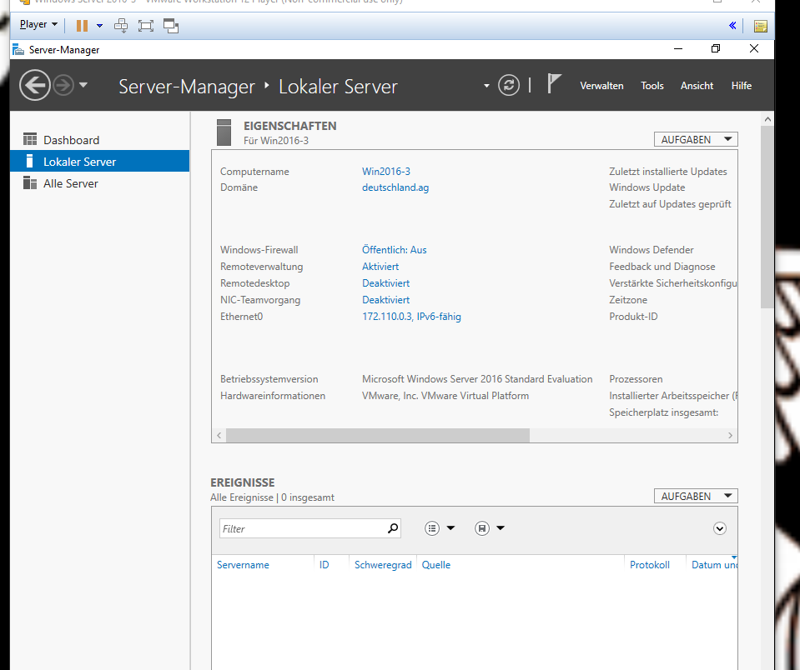Click the Unity mode icon in VMware toolbar
The height and width of the screenshot is (670, 800).
(x=171, y=25)
